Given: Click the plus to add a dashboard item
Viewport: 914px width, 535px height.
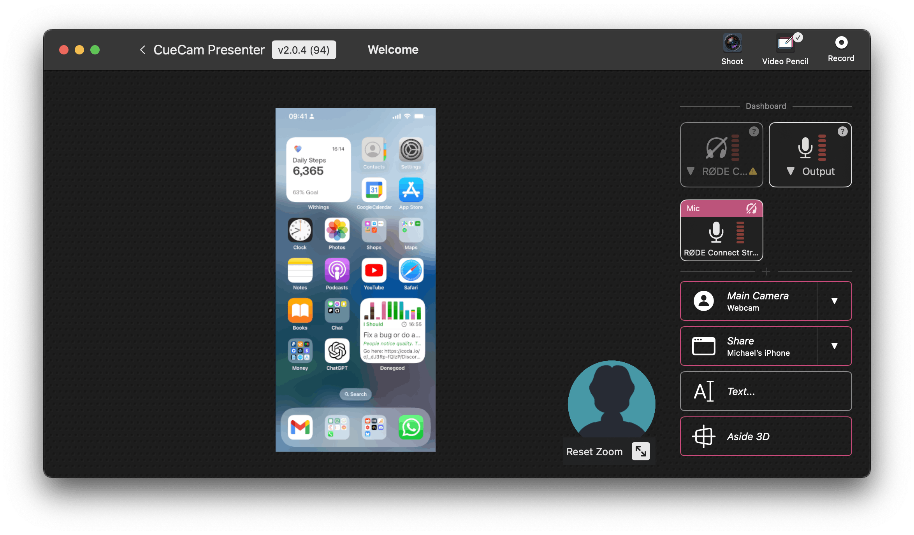Looking at the screenshot, I should click(766, 272).
